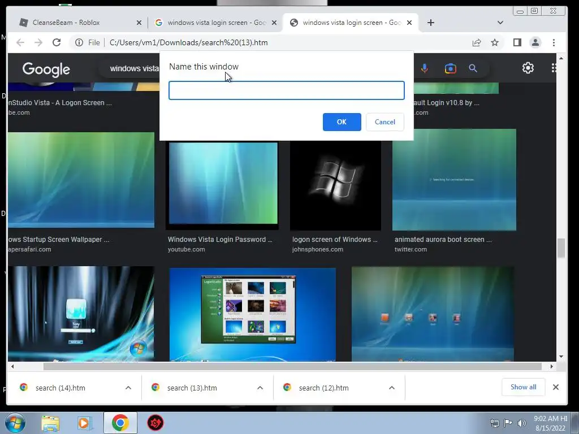
Task: Open Chrome three-dot menu
Action: point(554,42)
